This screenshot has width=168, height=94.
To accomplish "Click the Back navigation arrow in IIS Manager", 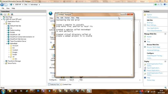I will pyautogui.click(x=2, y=5).
